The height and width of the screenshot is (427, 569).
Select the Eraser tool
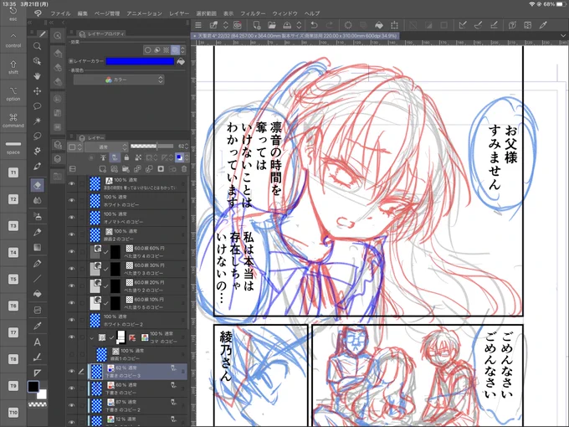(x=37, y=185)
